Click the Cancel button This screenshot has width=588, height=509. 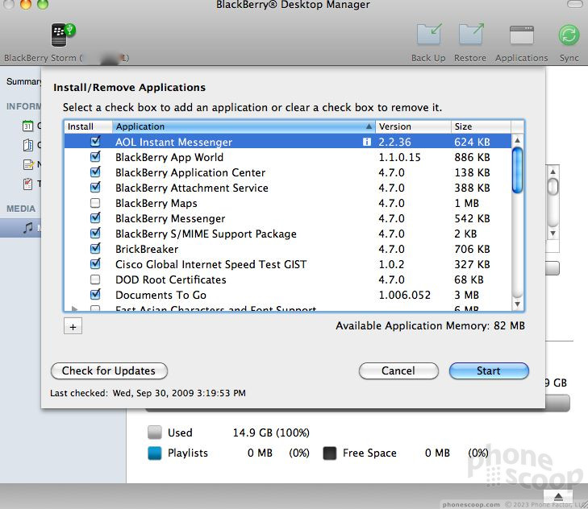pos(398,370)
